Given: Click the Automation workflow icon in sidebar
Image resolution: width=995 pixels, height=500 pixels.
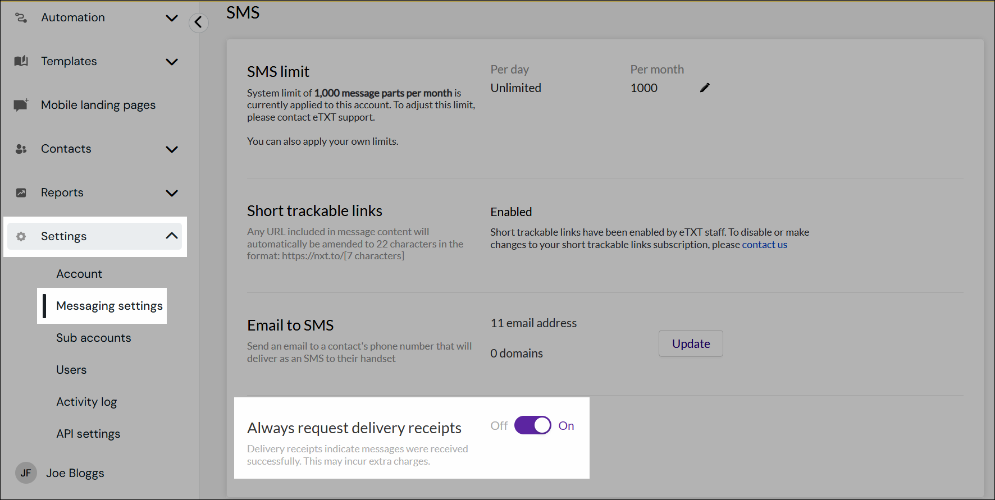Looking at the screenshot, I should [x=21, y=17].
